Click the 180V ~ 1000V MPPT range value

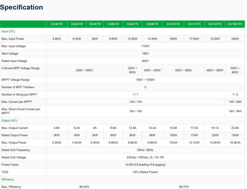pyautogui.click(x=145, y=80)
